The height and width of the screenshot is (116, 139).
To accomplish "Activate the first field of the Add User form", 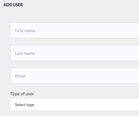I will [x=75, y=30].
